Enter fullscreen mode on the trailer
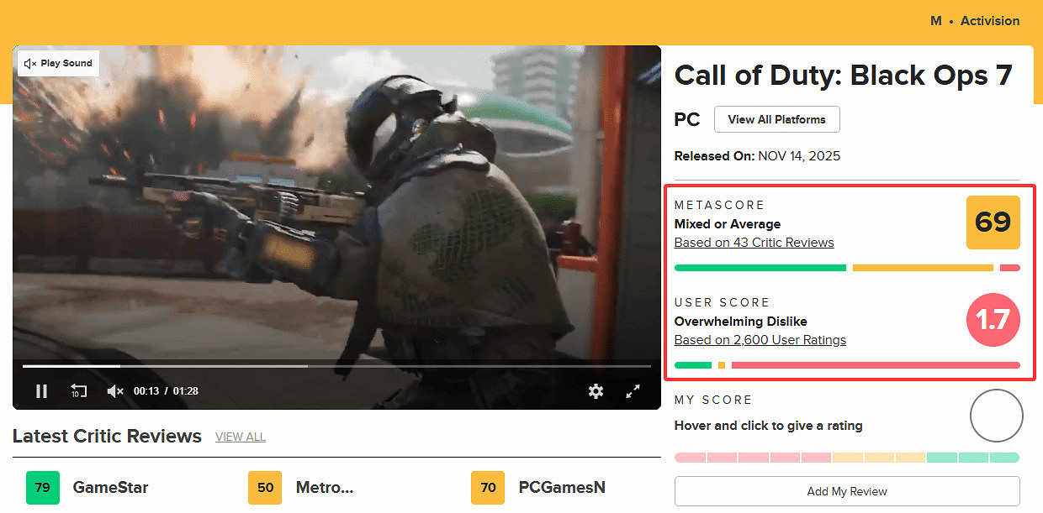 (x=633, y=391)
